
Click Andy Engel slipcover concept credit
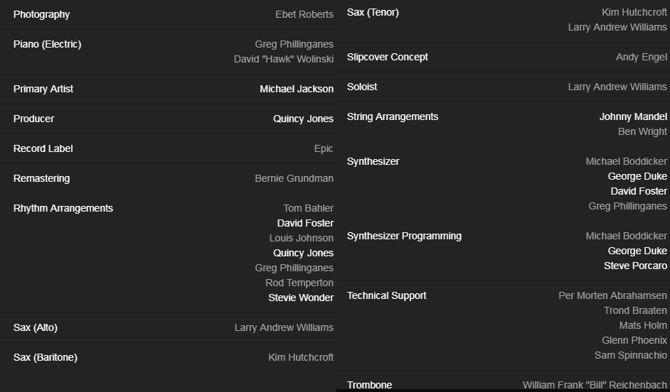click(x=641, y=57)
